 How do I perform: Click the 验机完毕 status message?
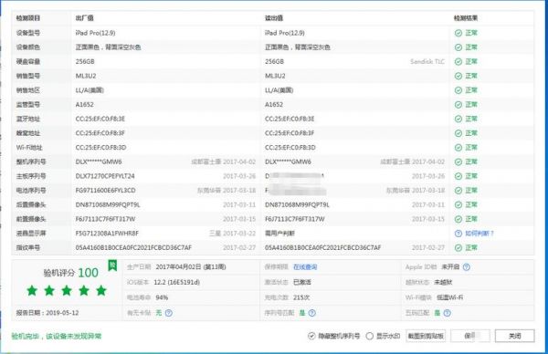click(57, 336)
